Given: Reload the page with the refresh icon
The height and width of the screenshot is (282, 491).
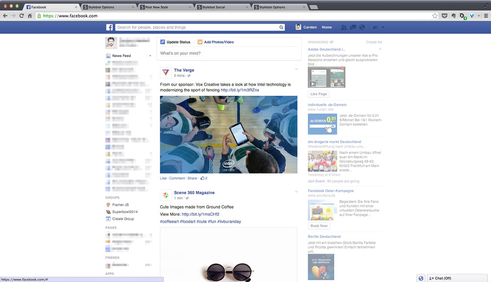Looking at the screenshot, I should (x=21, y=16).
